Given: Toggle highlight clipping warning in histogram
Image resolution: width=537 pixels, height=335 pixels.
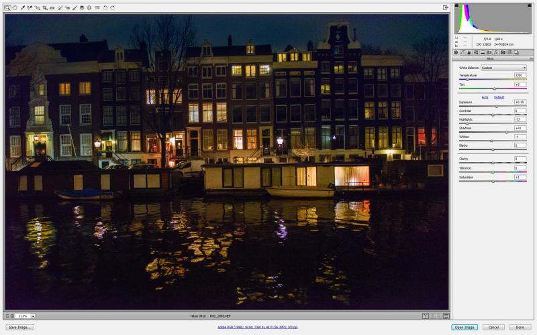Looking at the screenshot, I should pyautogui.click(x=530, y=5).
